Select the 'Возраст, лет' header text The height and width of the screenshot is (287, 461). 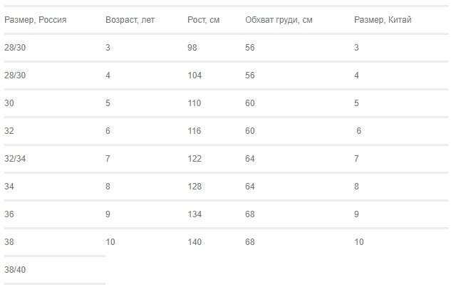click(x=130, y=20)
